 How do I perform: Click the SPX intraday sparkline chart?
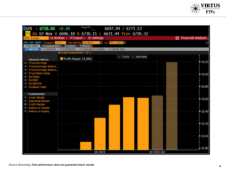(89, 28)
